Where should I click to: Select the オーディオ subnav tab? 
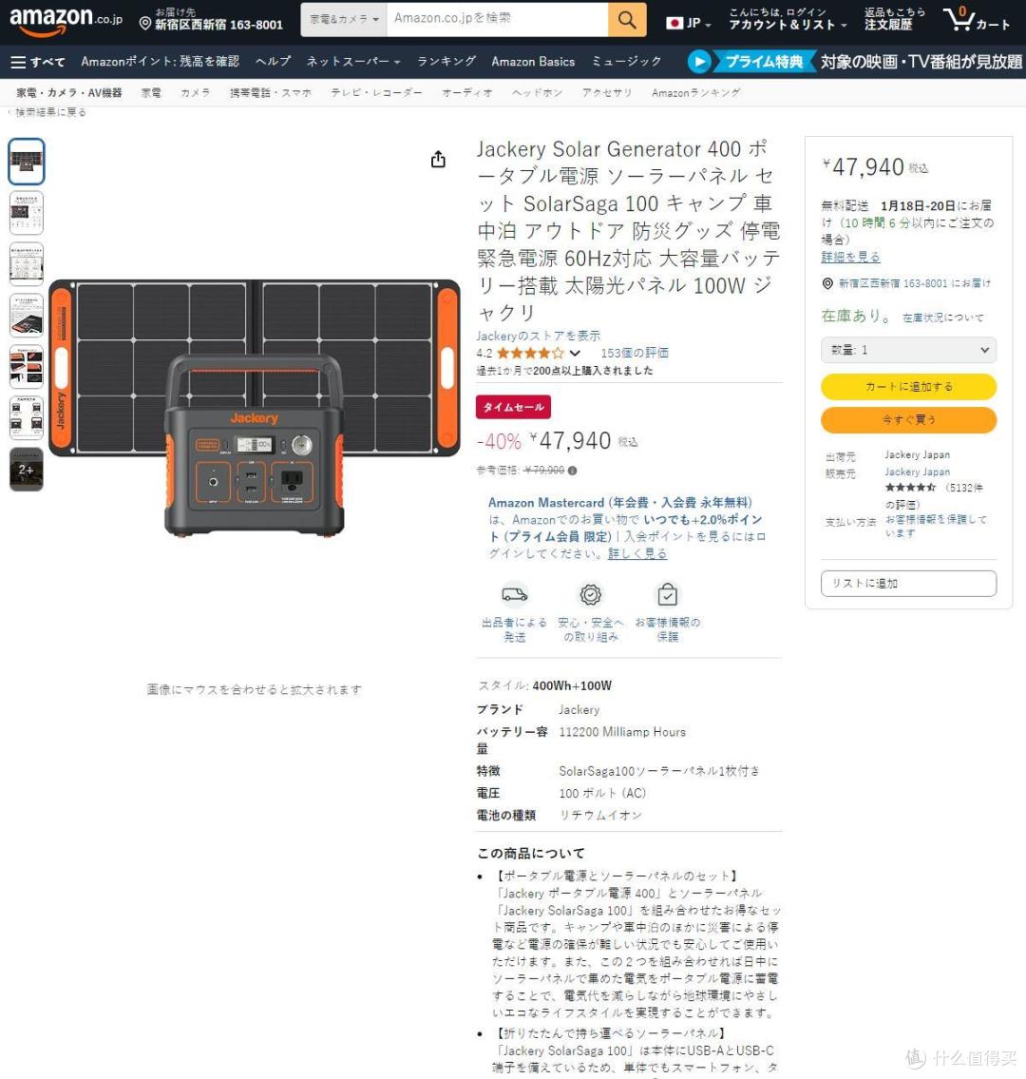click(467, 92)
